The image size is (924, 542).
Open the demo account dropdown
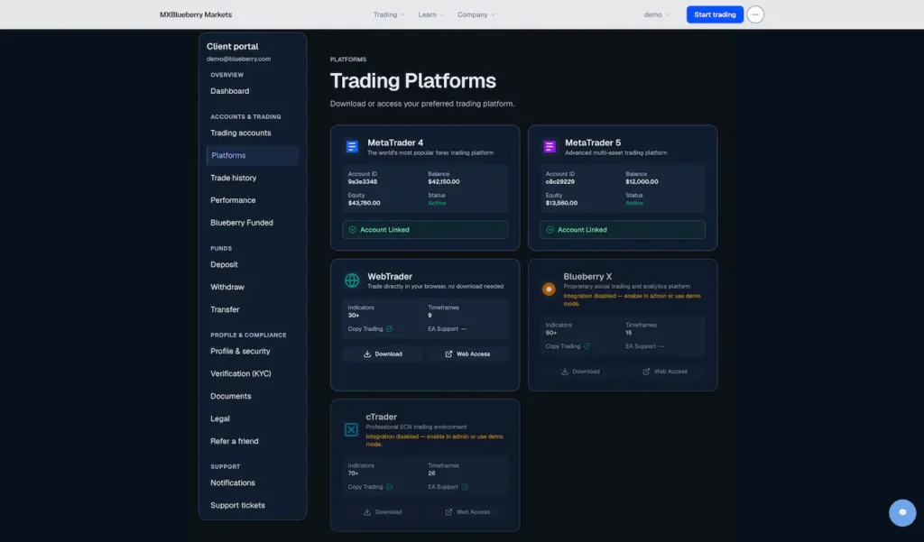[656, 14]
